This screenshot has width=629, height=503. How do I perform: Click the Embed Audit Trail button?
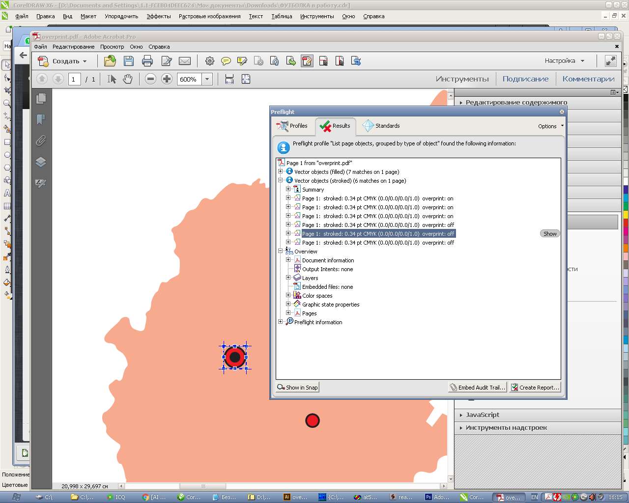click(477, 388)
